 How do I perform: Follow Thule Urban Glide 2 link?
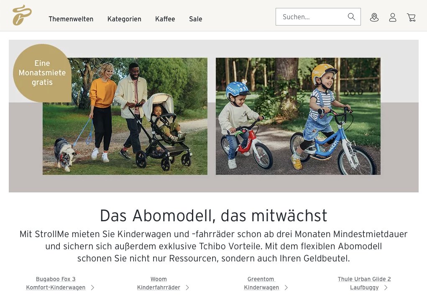pyautogui.click(x=364, y=283)
